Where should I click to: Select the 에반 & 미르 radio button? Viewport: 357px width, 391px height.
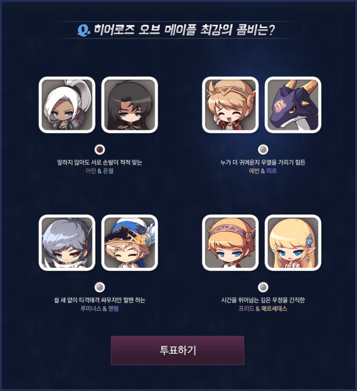pyautogui.click(x=263, y=149)
